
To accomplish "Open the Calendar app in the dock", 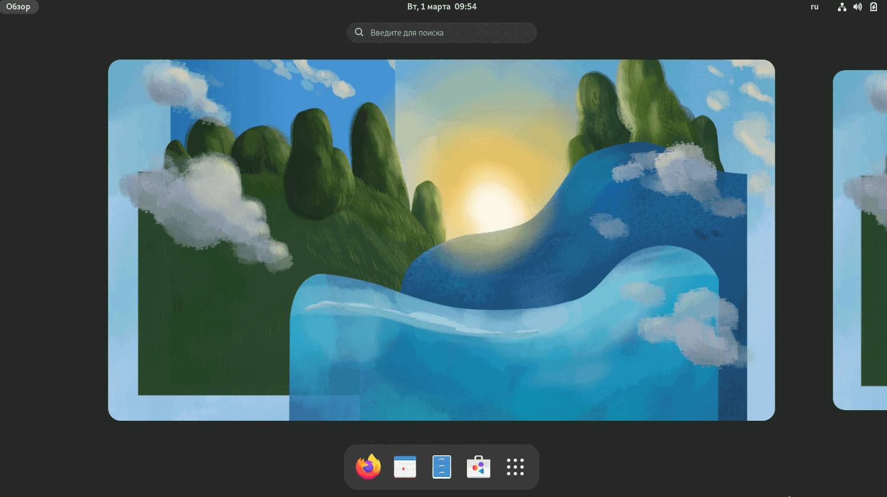I will pos(405,467).
